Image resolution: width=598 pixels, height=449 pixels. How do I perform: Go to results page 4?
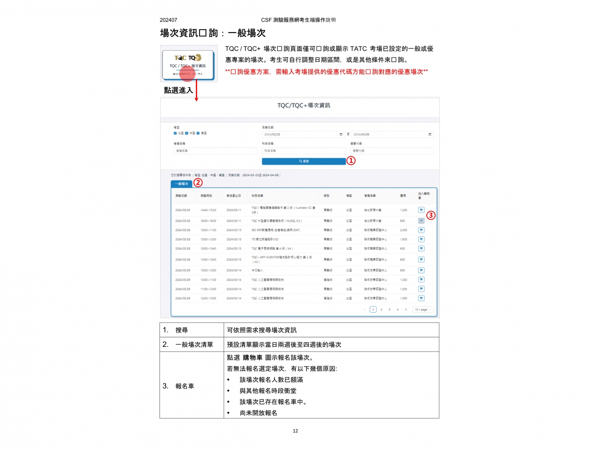pyautogui.click(x=398, y=309)
